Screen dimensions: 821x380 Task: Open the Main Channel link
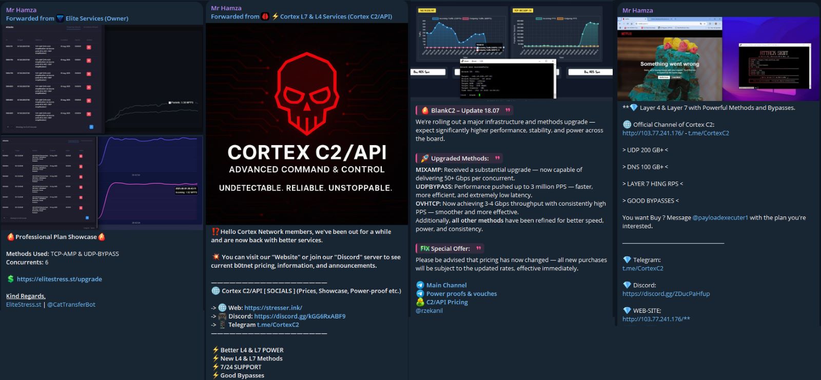tap(446, 285)
